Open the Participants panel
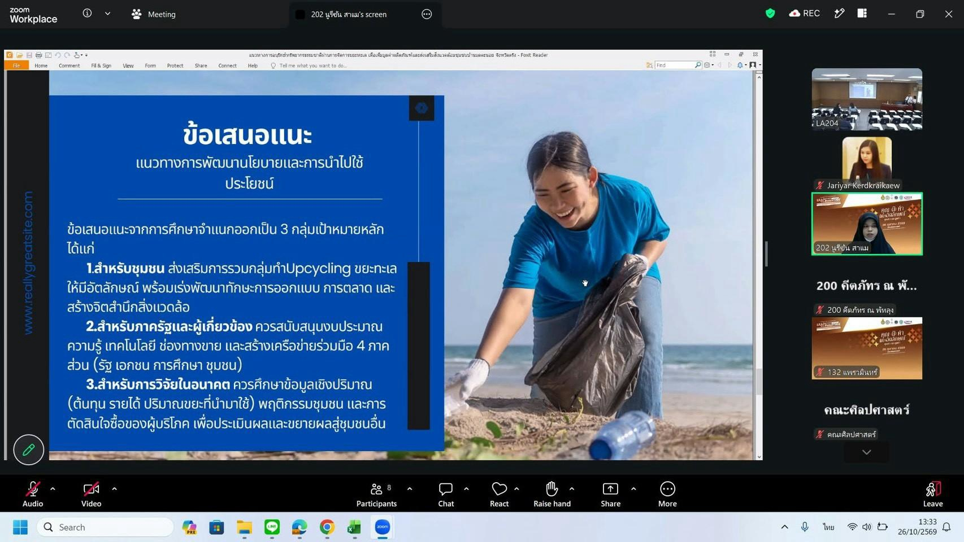This screenshot has height=542, width=964. pos(376,494)
